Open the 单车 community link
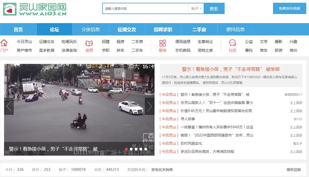309x177 pixels. click(264, 50)
